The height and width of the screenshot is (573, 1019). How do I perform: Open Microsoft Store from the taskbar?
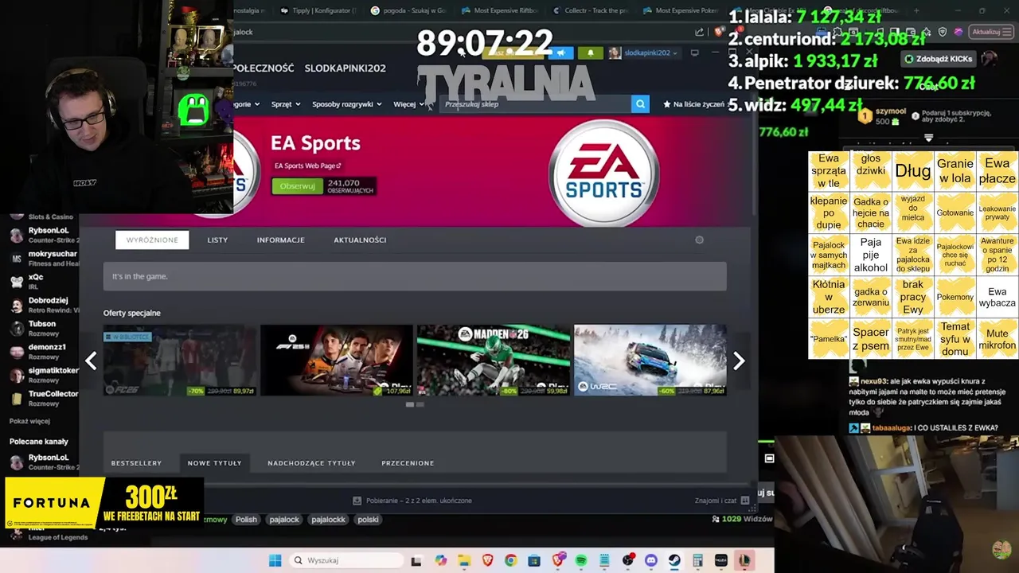pos(533,560)
